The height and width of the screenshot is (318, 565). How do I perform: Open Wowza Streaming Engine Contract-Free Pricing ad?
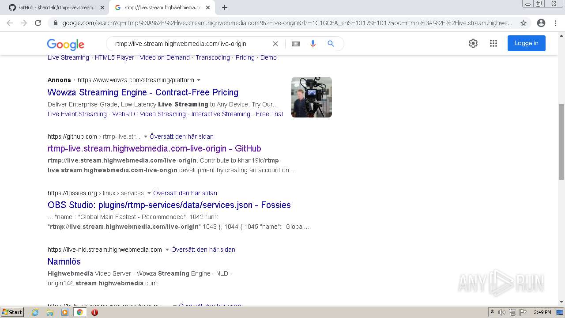[143, 92]
